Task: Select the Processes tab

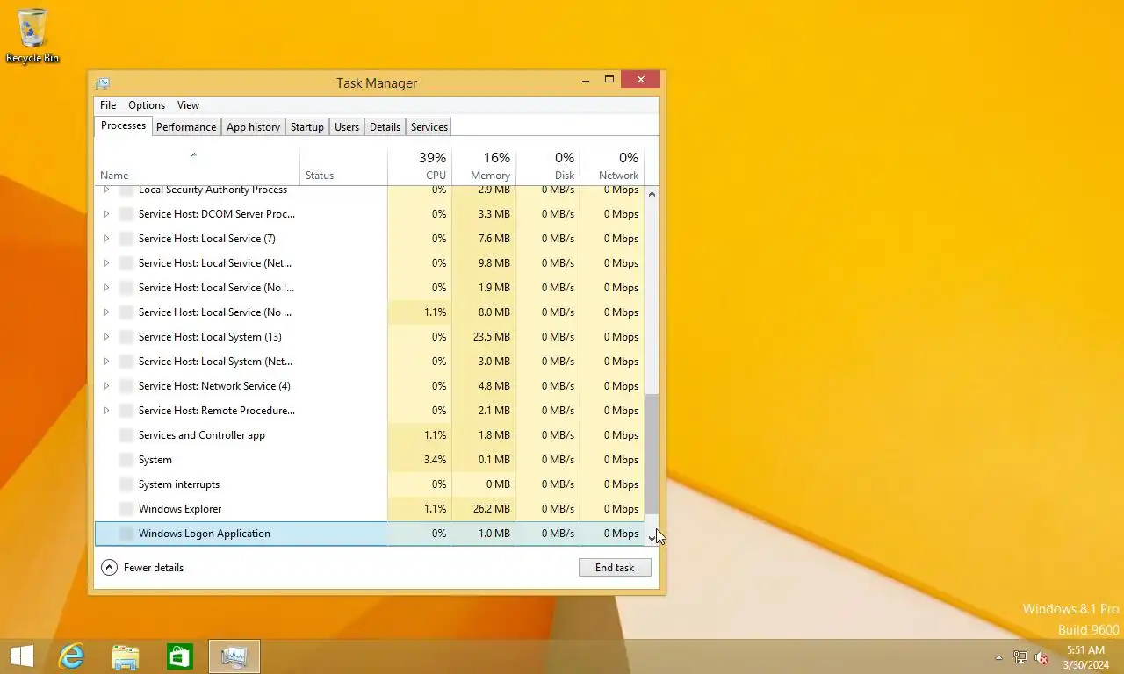Action: [123, 126]
